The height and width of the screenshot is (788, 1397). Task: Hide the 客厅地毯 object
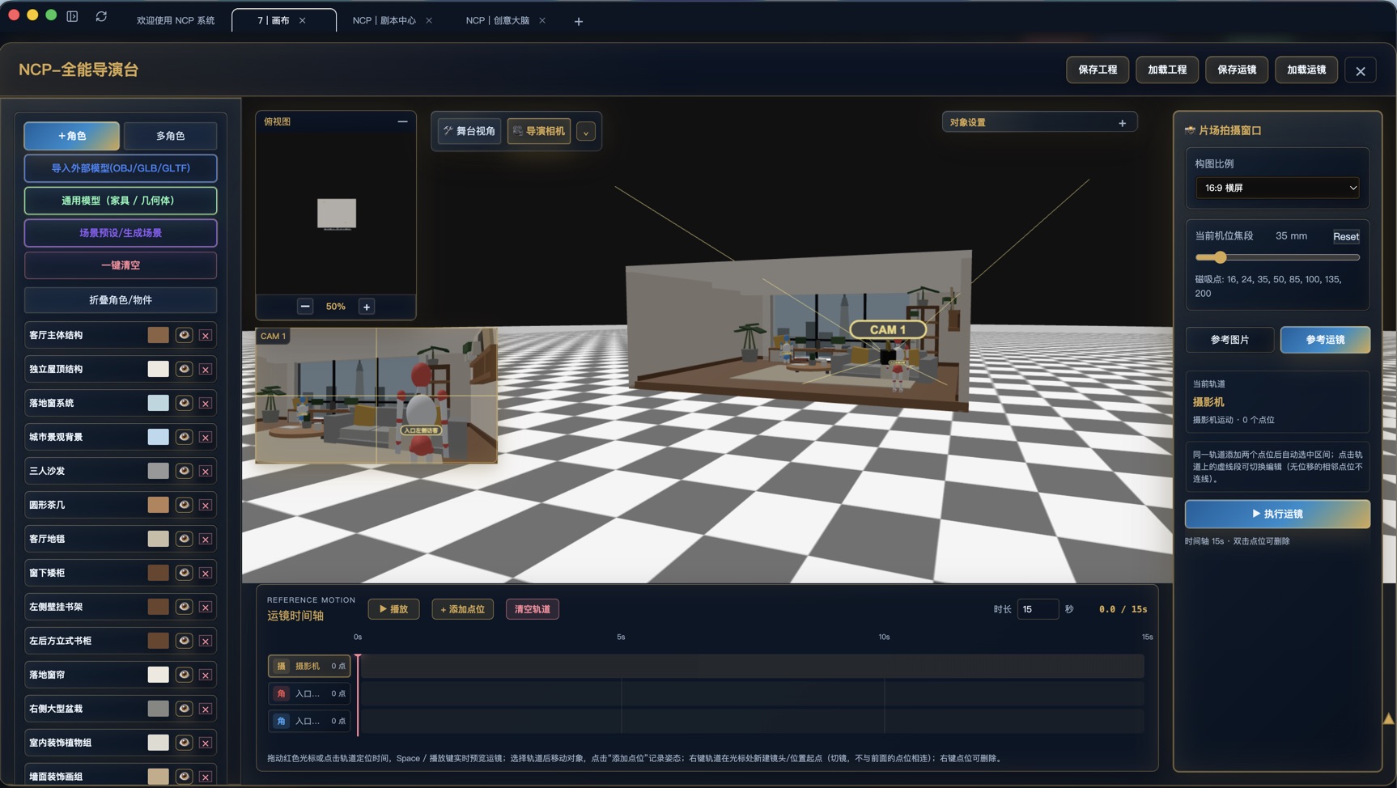(x=185, y=539)
